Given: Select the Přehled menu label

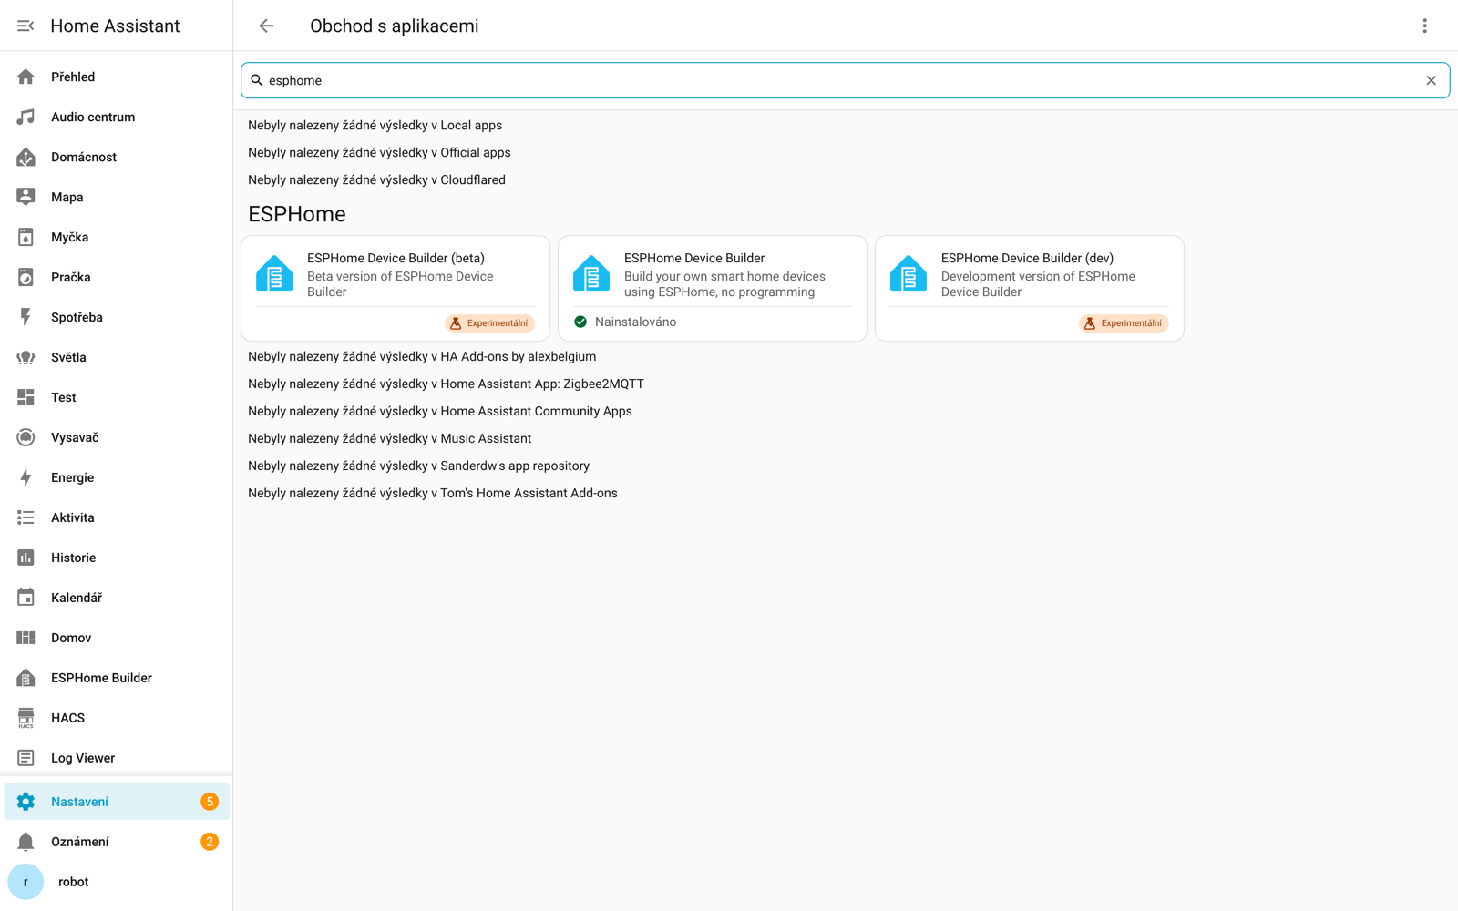Looking at the screenshot, I should (73, 77).
